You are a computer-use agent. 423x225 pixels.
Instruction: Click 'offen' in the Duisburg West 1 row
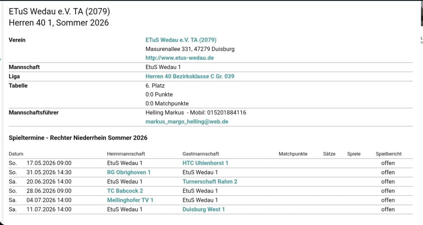388,209
